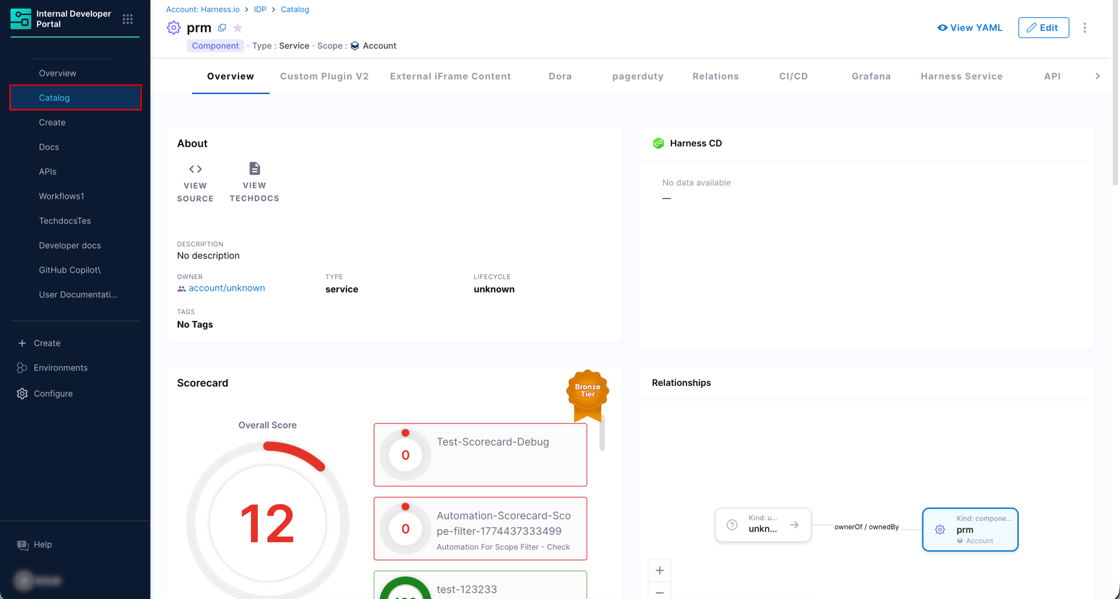This screenshot has width=1120, height=599.
Task: Click the Configure gear icon in sidebar
Action: click(22, 394)
